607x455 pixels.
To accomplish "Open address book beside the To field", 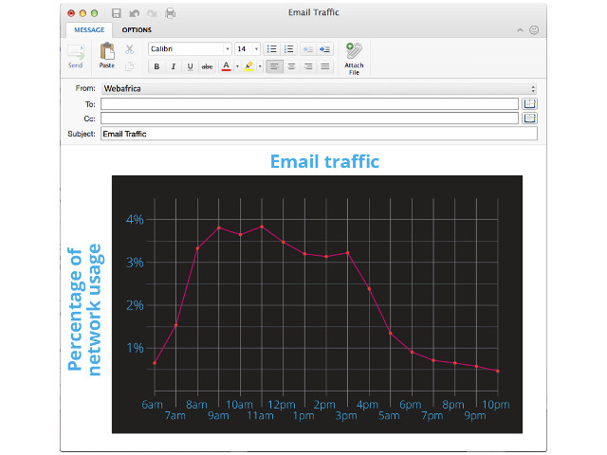I will point(530,103).
